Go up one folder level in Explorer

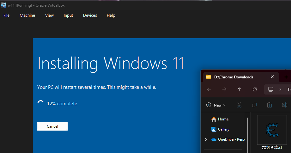point(239,89)
